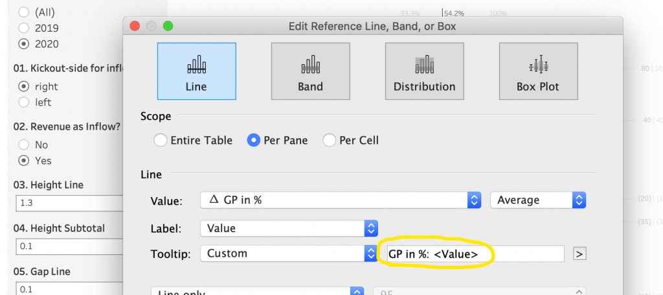Viewport: 663px width, 295px height.
Task: Click the Height Line input field
Action: [69, 203]
